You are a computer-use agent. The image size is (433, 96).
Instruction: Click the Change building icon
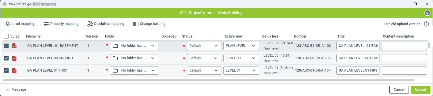tap(136, 24)
